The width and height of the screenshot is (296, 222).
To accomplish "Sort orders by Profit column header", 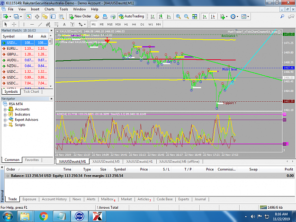I will 288,169.
